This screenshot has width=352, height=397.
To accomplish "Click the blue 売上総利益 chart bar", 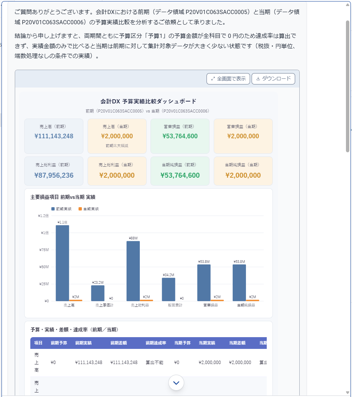I will pyautogui.click(x=133, y=271).
